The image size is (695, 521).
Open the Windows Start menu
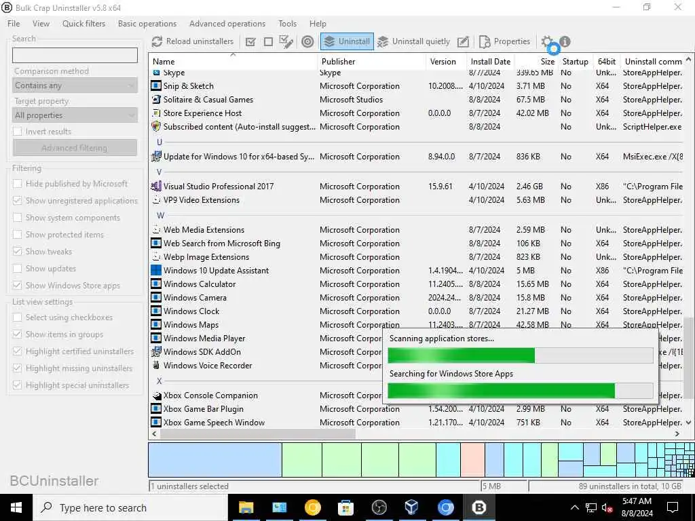tap(16, 507)
